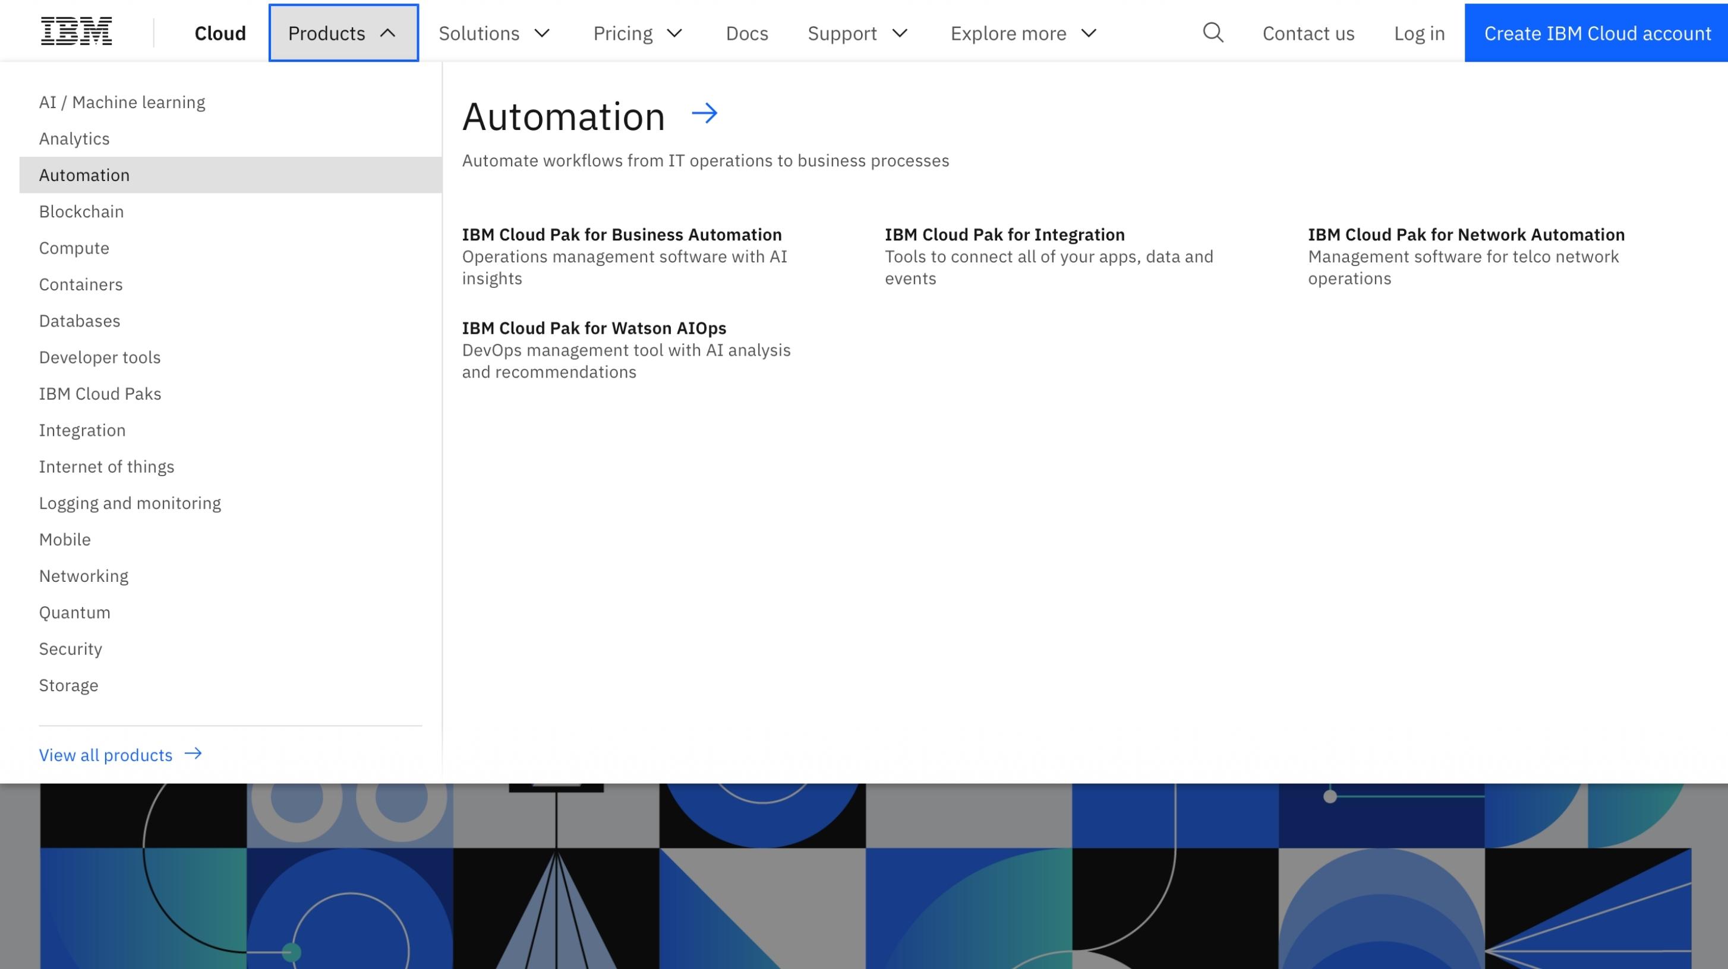Viewport: 1728px width, 969px height.
Task: Expand the Pricing dropdown menu
Action: (x=639, y=32)
